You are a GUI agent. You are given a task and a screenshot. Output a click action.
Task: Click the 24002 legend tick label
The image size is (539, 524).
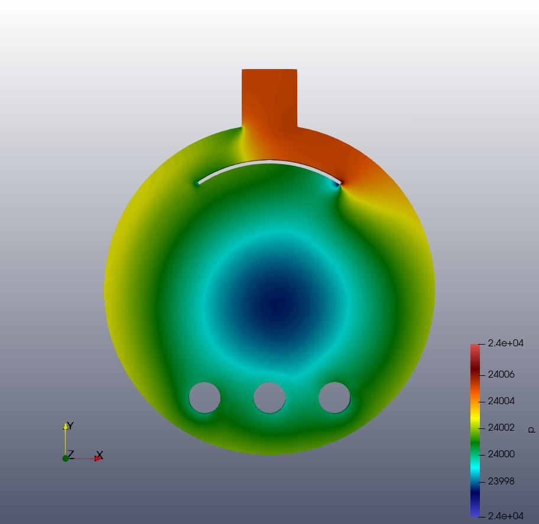pyautogui.click(x=501, y=428)
